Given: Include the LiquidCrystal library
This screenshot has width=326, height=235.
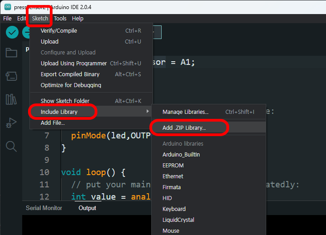Looking at the screenshot, I should 209,220.
